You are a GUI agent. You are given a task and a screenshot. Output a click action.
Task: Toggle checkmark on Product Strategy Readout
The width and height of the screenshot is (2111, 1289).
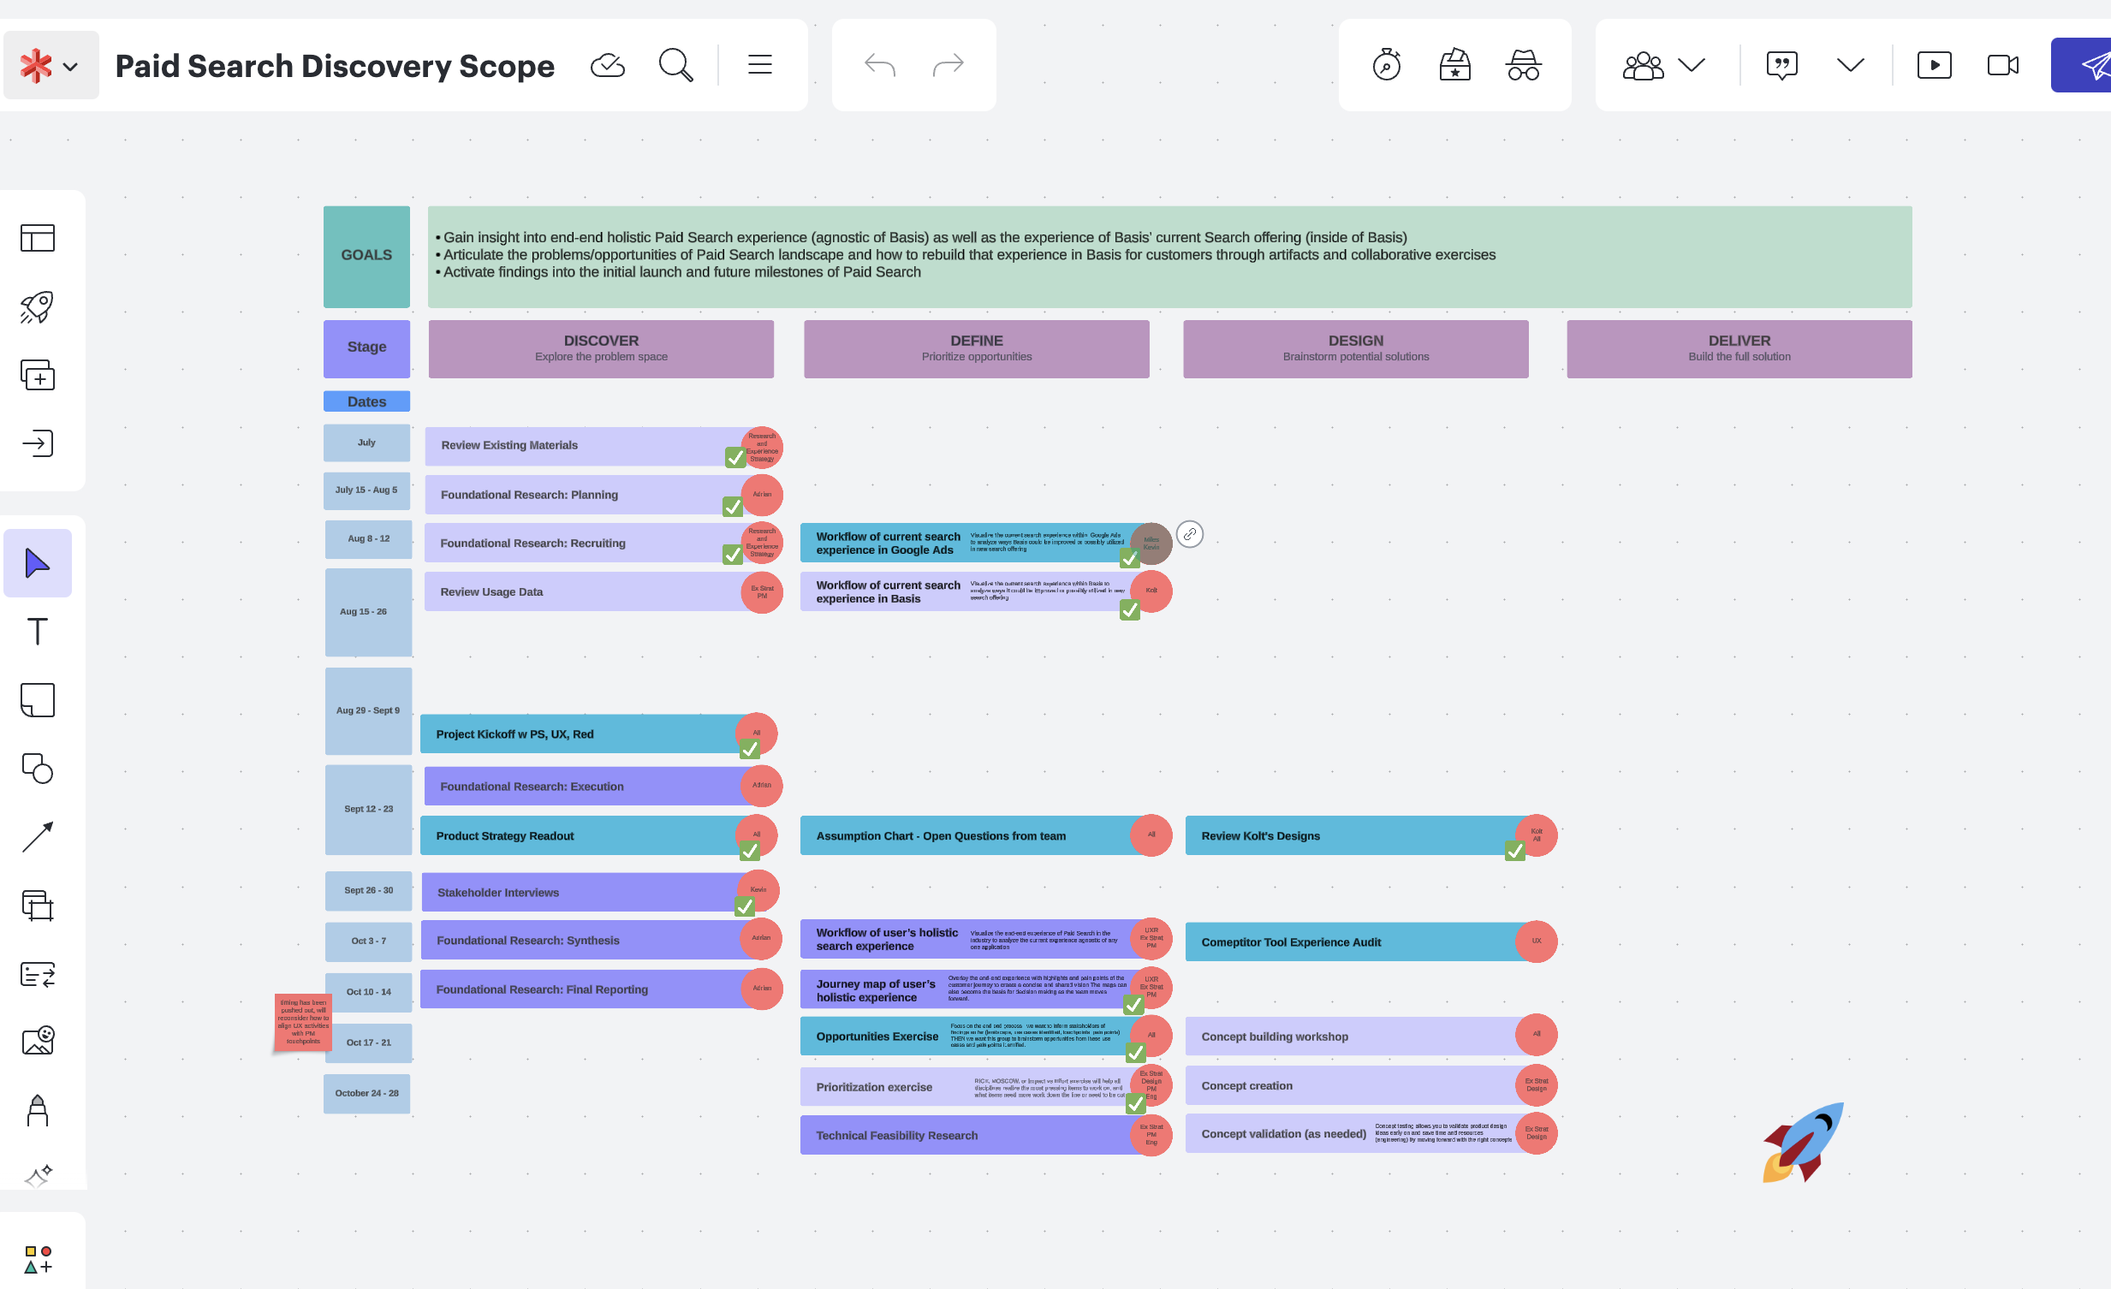point(750,851)
